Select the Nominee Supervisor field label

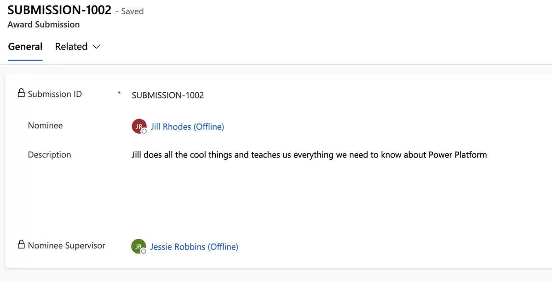pyautogui.click(x=66, y=245)
